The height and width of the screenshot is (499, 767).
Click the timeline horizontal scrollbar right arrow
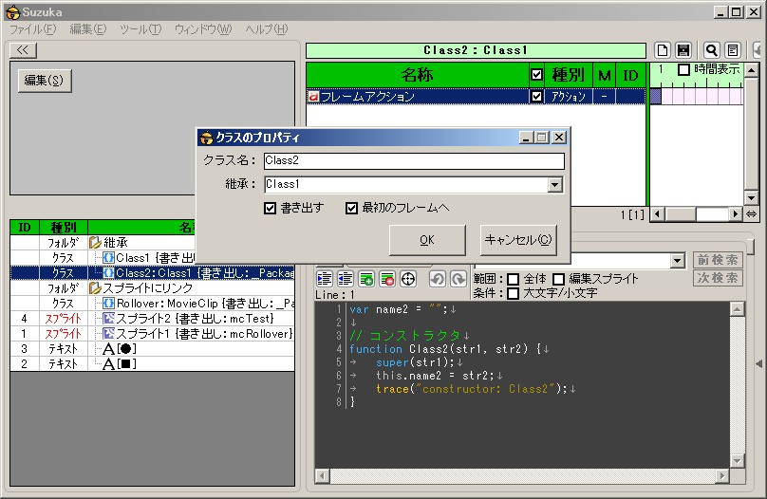735,214
